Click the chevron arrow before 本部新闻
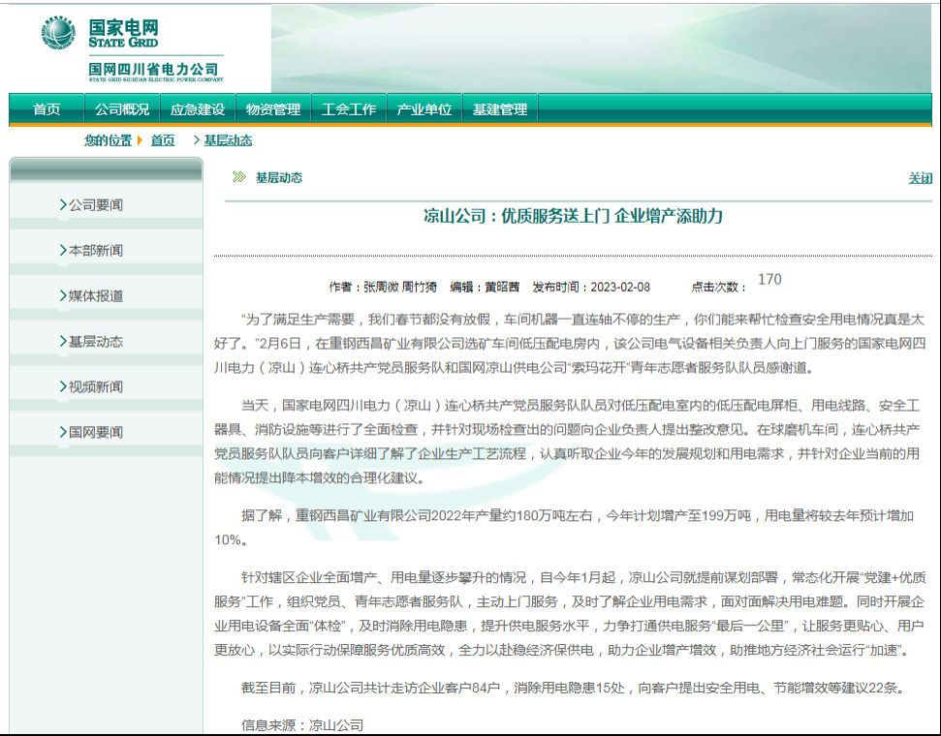 (x=63, y=250)
